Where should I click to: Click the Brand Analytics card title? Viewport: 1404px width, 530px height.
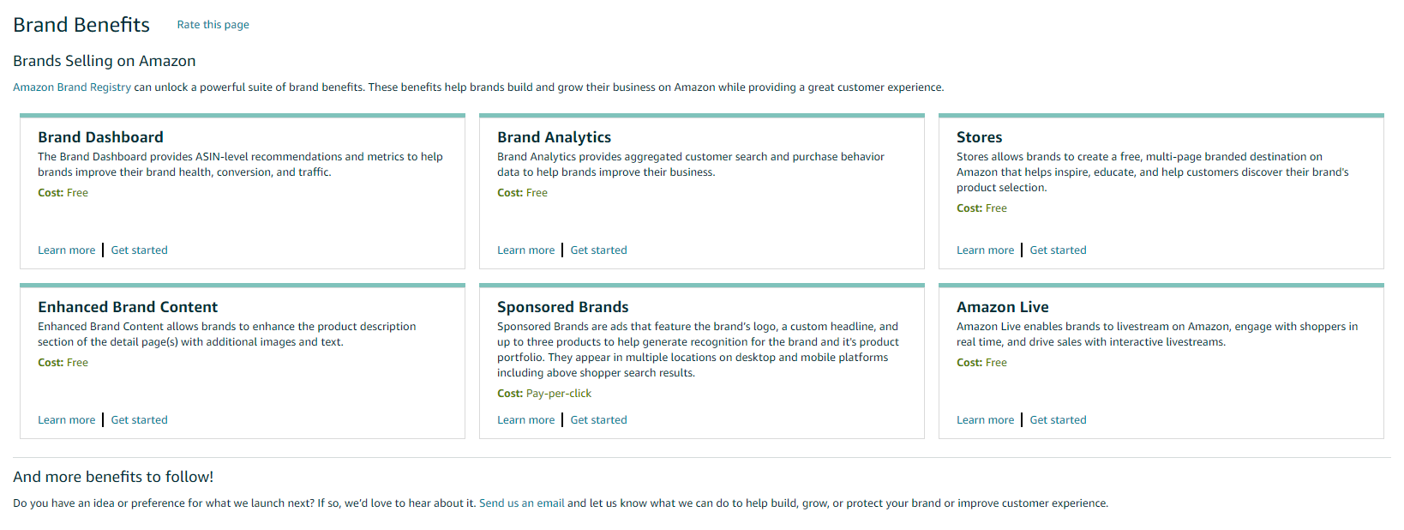(x=554, y=136)
